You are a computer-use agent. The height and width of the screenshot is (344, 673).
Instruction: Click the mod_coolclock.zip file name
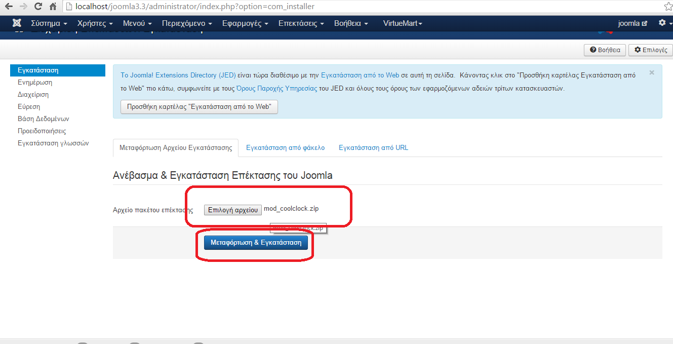[x=291, y=209]
